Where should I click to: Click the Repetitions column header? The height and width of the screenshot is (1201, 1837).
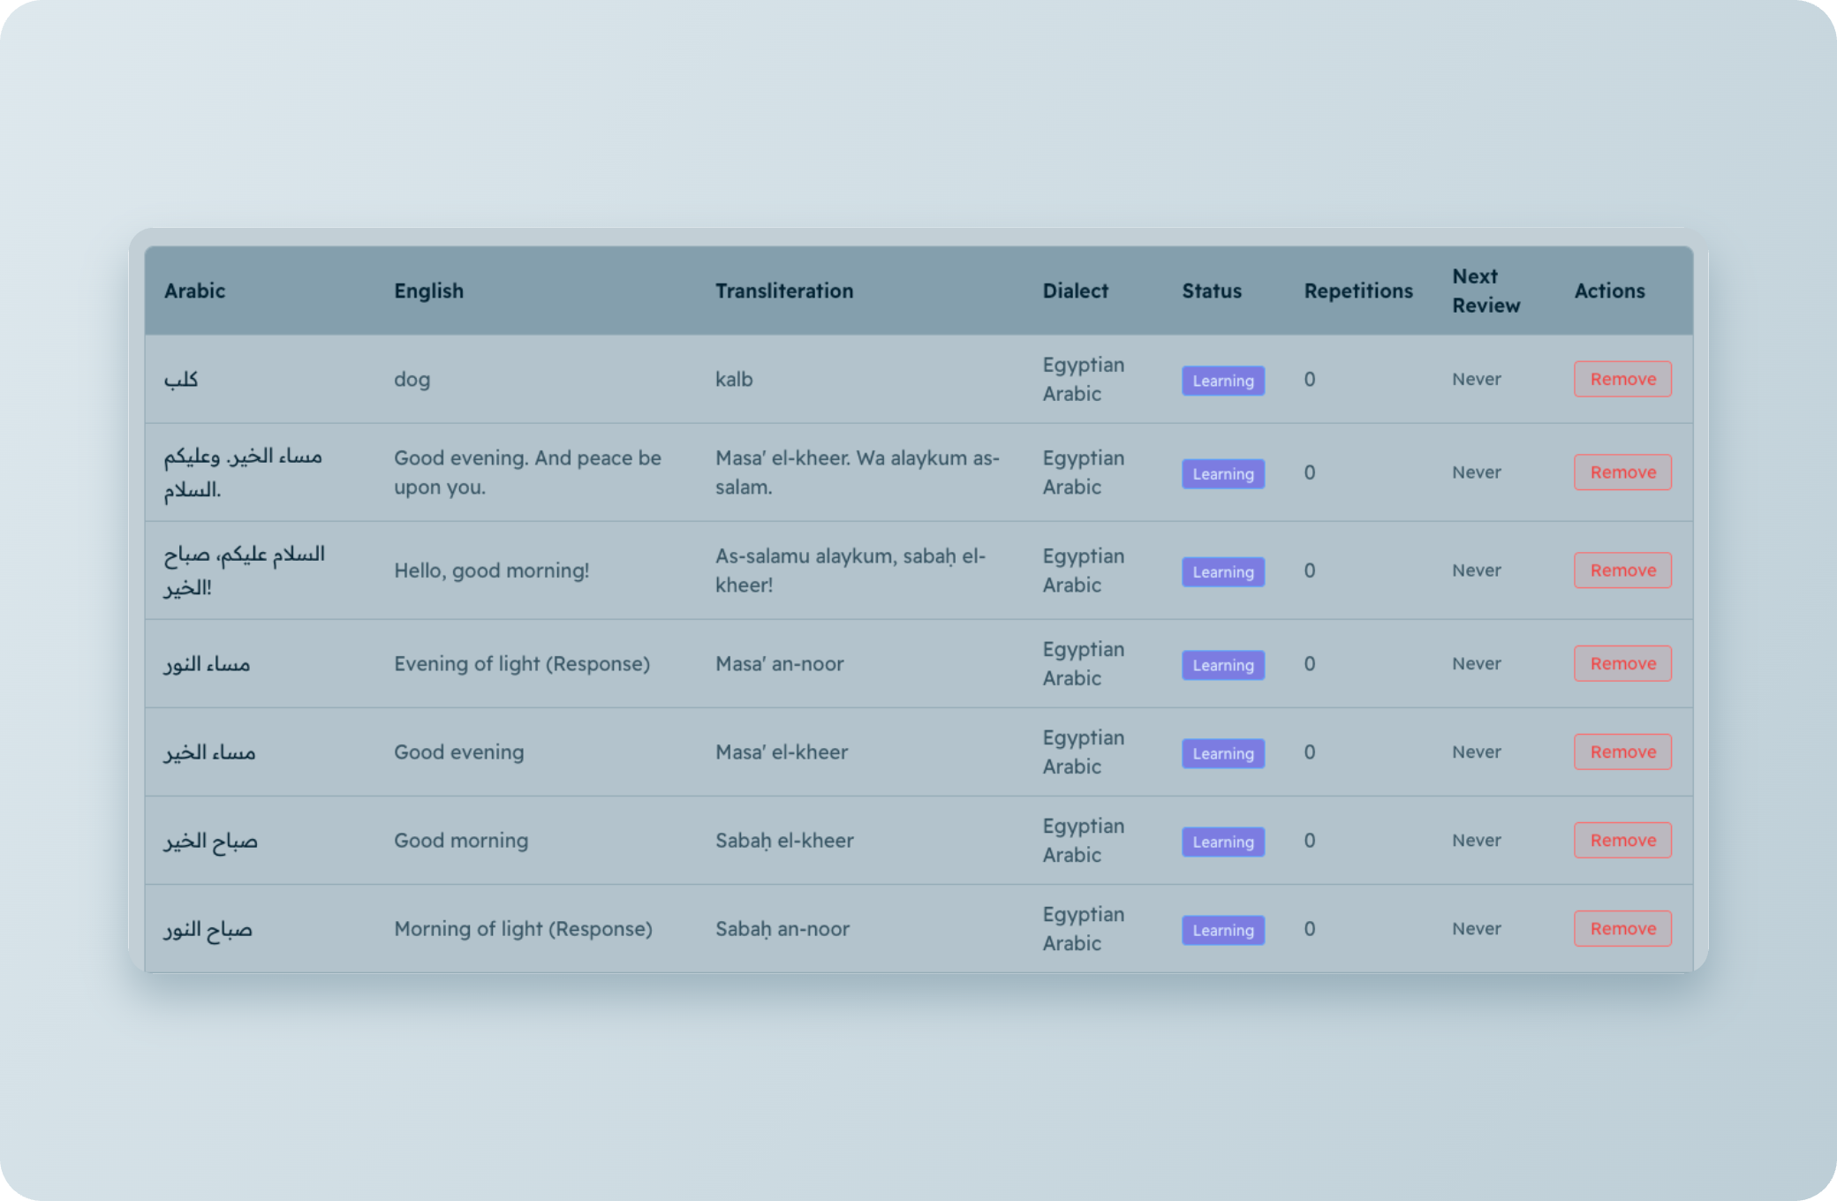point(1358,291)
